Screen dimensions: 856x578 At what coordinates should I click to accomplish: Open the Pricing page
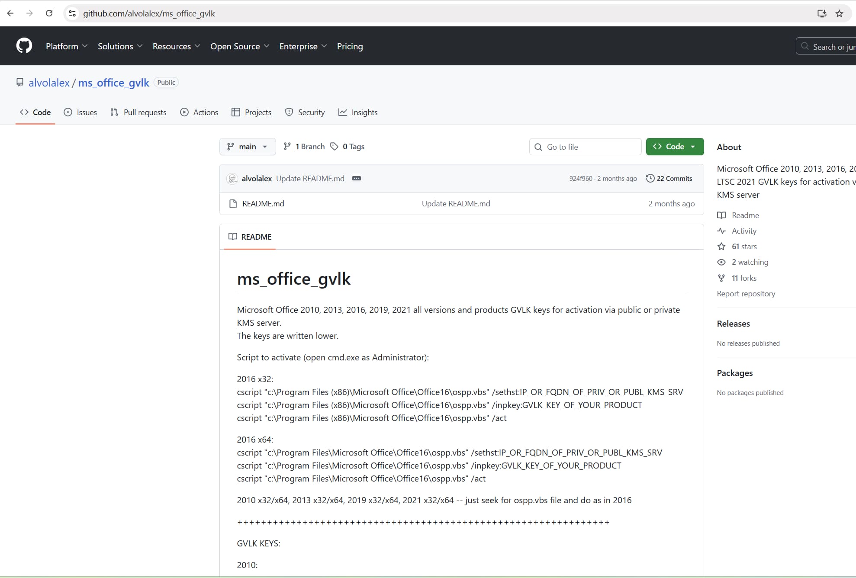[350, 46]
